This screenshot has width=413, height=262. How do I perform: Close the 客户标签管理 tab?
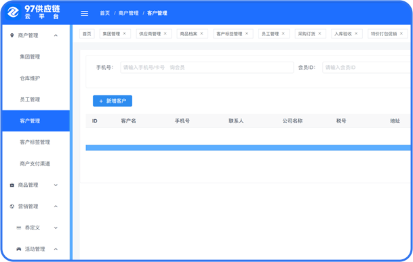247,33
